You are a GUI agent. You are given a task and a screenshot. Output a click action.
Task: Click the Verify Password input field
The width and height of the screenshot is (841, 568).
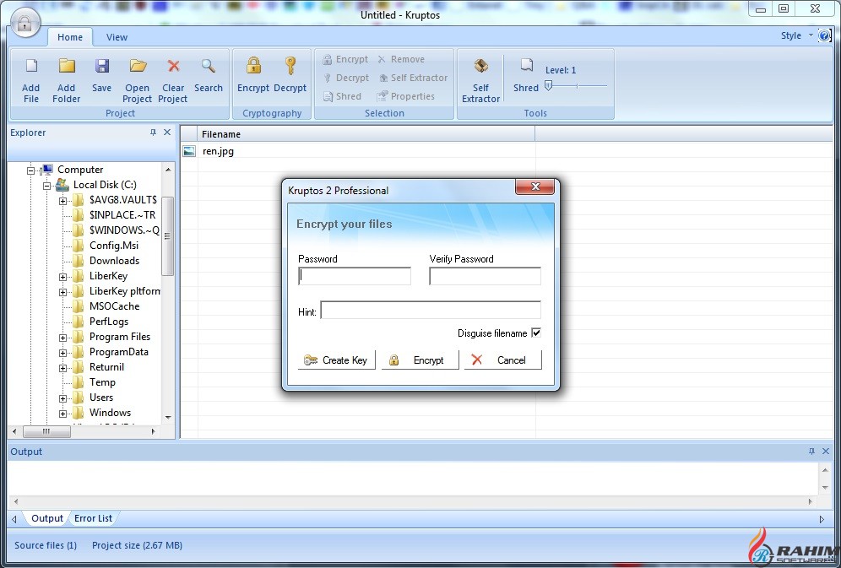[x=485, y=276]
